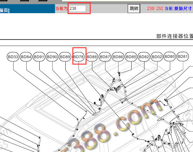Click the 部件连接器位置 diagram heading
The image size is (193, 152).
click(x=174, y=36)
